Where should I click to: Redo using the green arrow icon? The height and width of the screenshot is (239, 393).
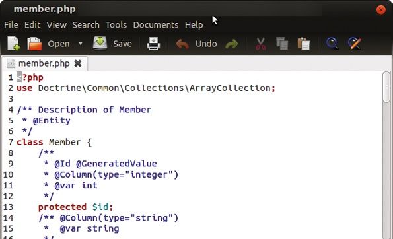232,44
